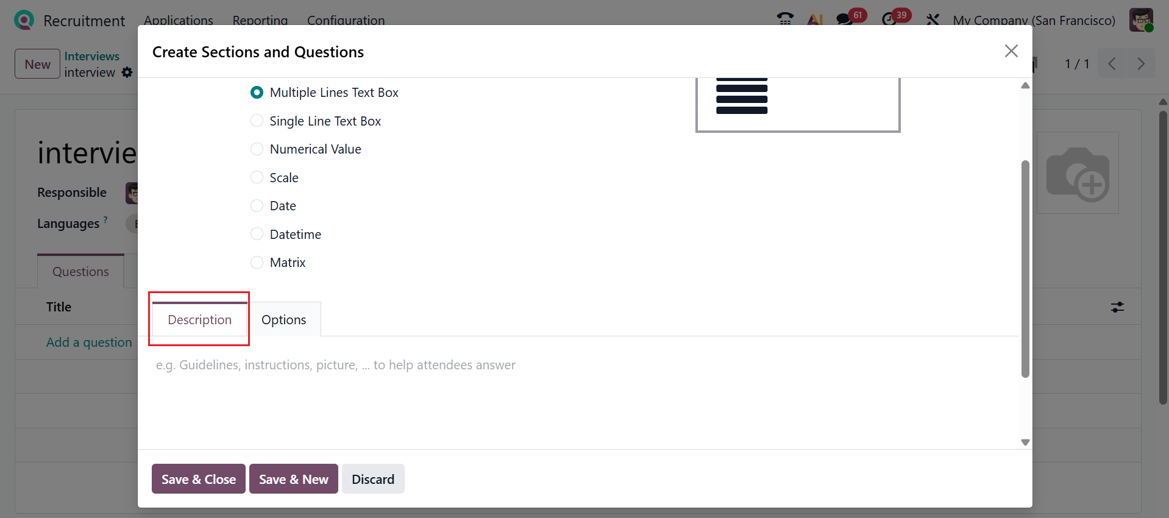Open the chat messages icon
Viewport: 1169px width, 518px height.
[845, 19]
